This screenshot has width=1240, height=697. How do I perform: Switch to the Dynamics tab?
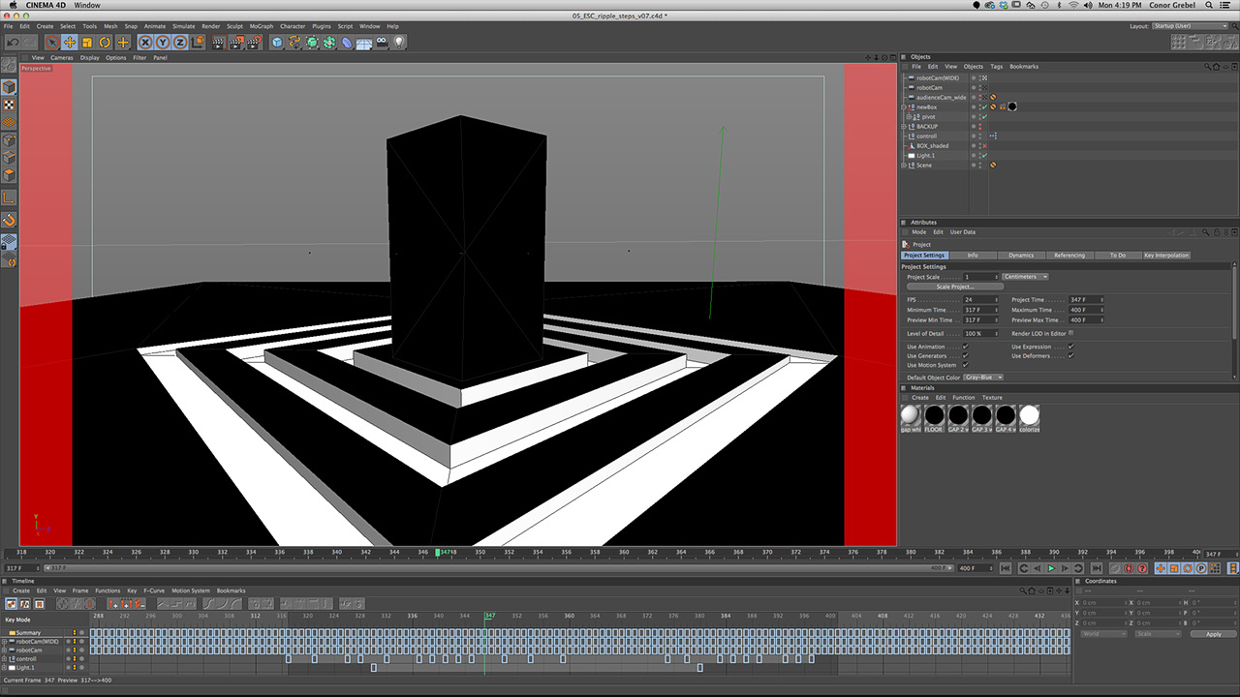pos(1021,256)
